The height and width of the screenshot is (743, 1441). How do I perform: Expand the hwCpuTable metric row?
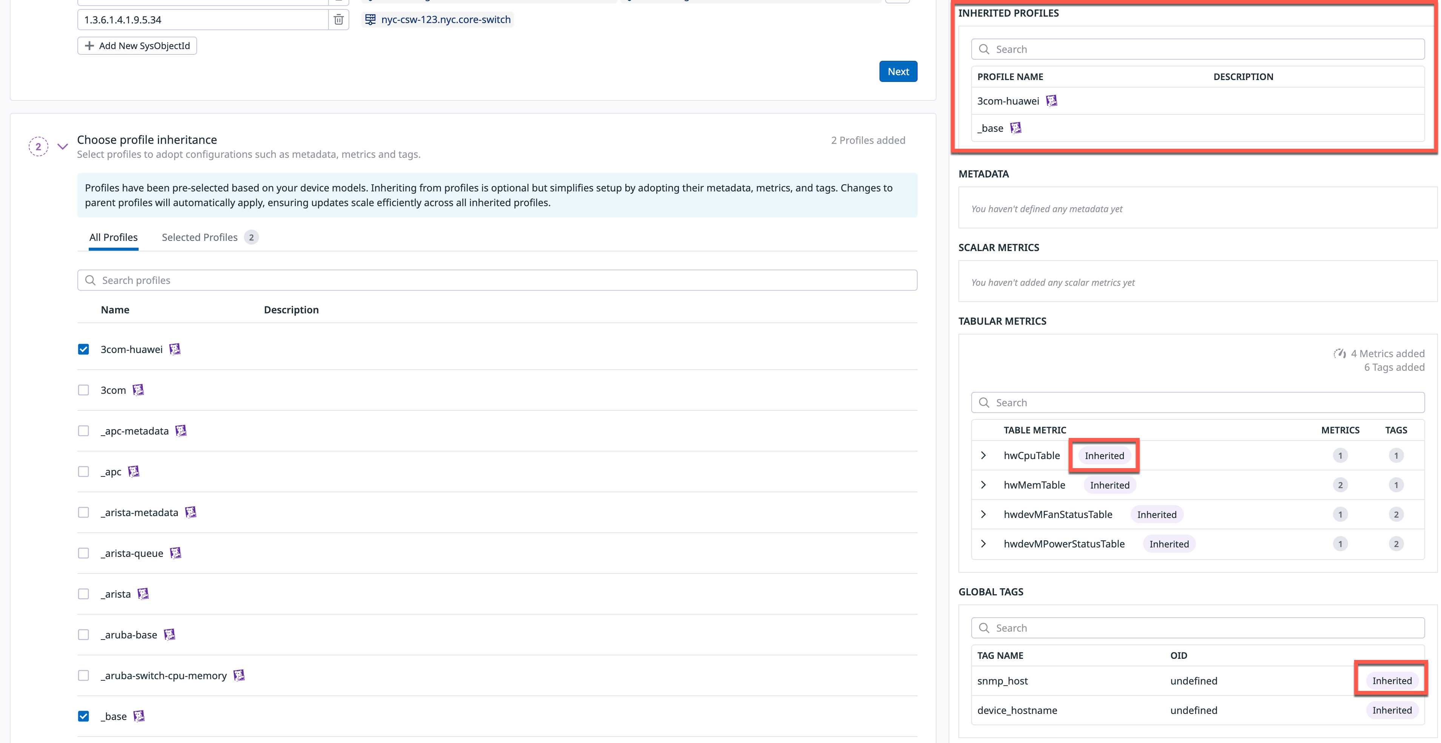click(983, 456)
